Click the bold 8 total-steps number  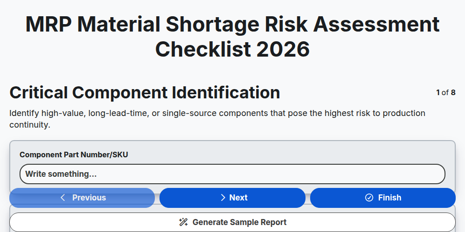[453, 93]
